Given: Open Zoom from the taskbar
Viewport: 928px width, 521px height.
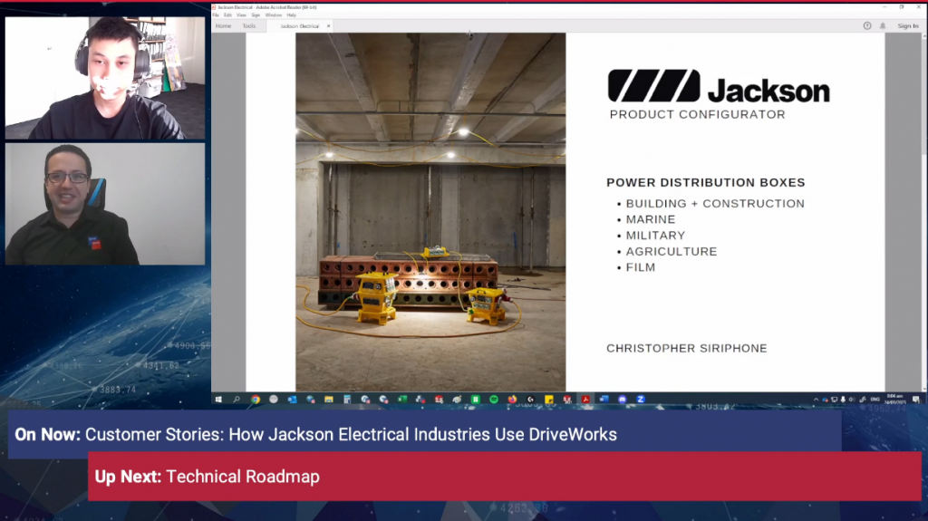Looking at the screenshot, I should (x=641, y=400).
